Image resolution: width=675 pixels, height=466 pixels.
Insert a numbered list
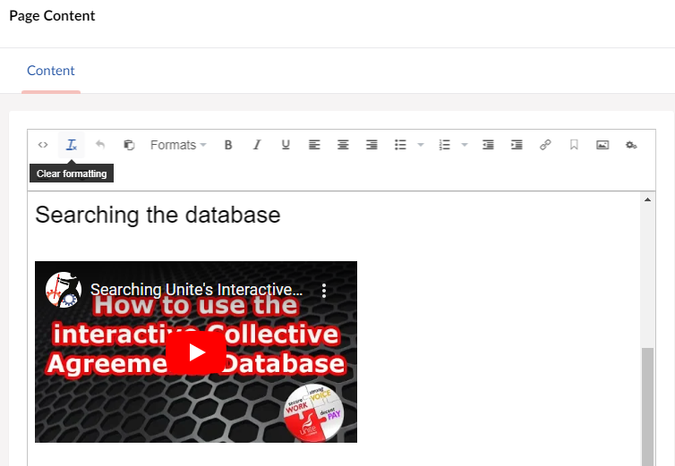pos(444,145)
